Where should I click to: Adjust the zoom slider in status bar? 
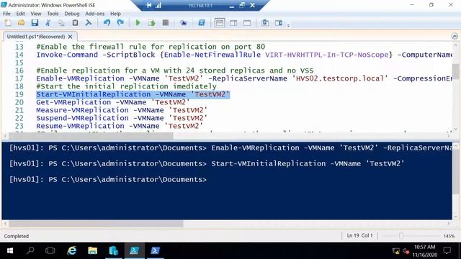[401, 235]
